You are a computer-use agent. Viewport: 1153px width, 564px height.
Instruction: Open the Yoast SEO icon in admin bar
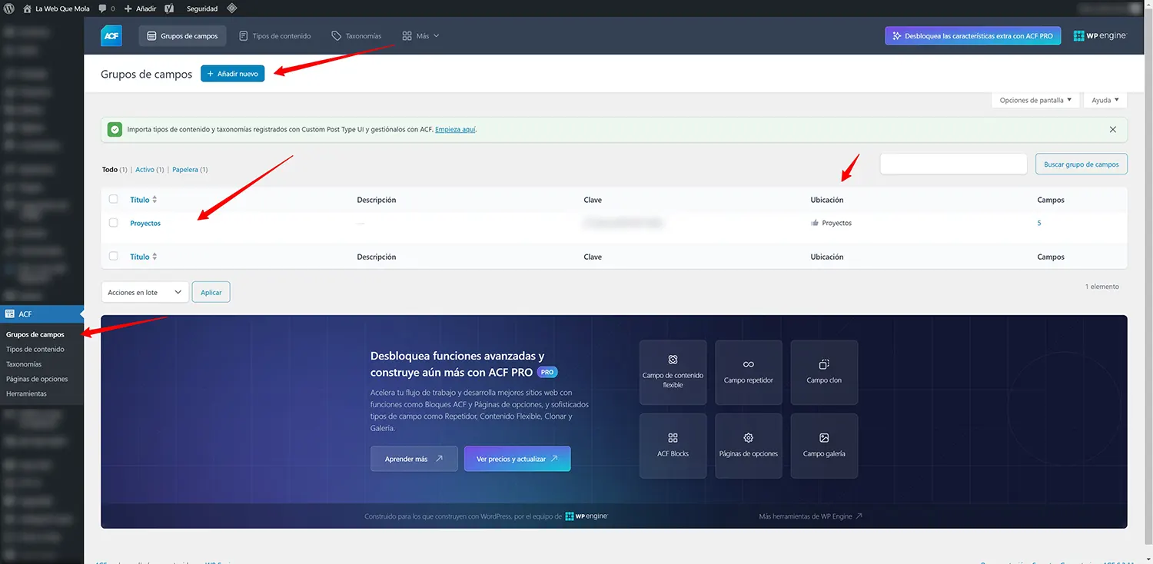170,8
